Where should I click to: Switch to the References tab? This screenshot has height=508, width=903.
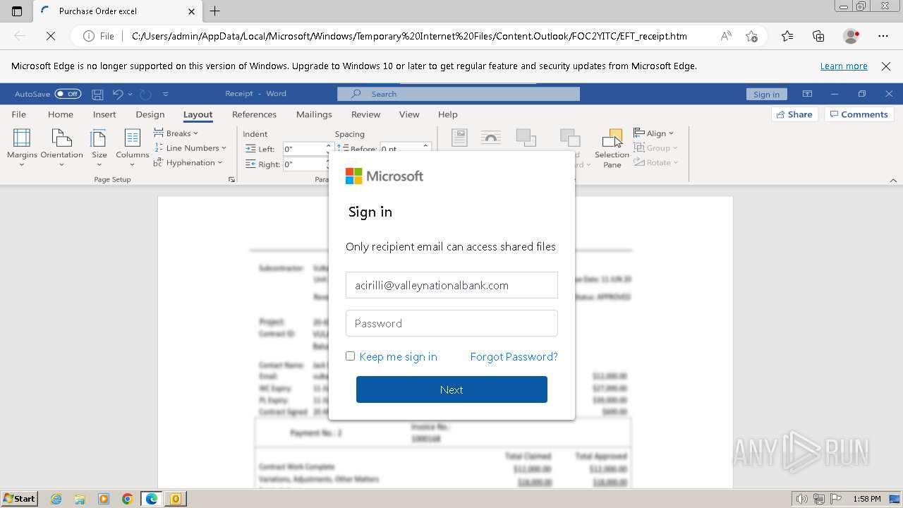click(x=254, y=114)
